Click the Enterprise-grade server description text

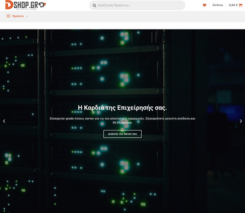pyautogui.click(x=122, y=121)
